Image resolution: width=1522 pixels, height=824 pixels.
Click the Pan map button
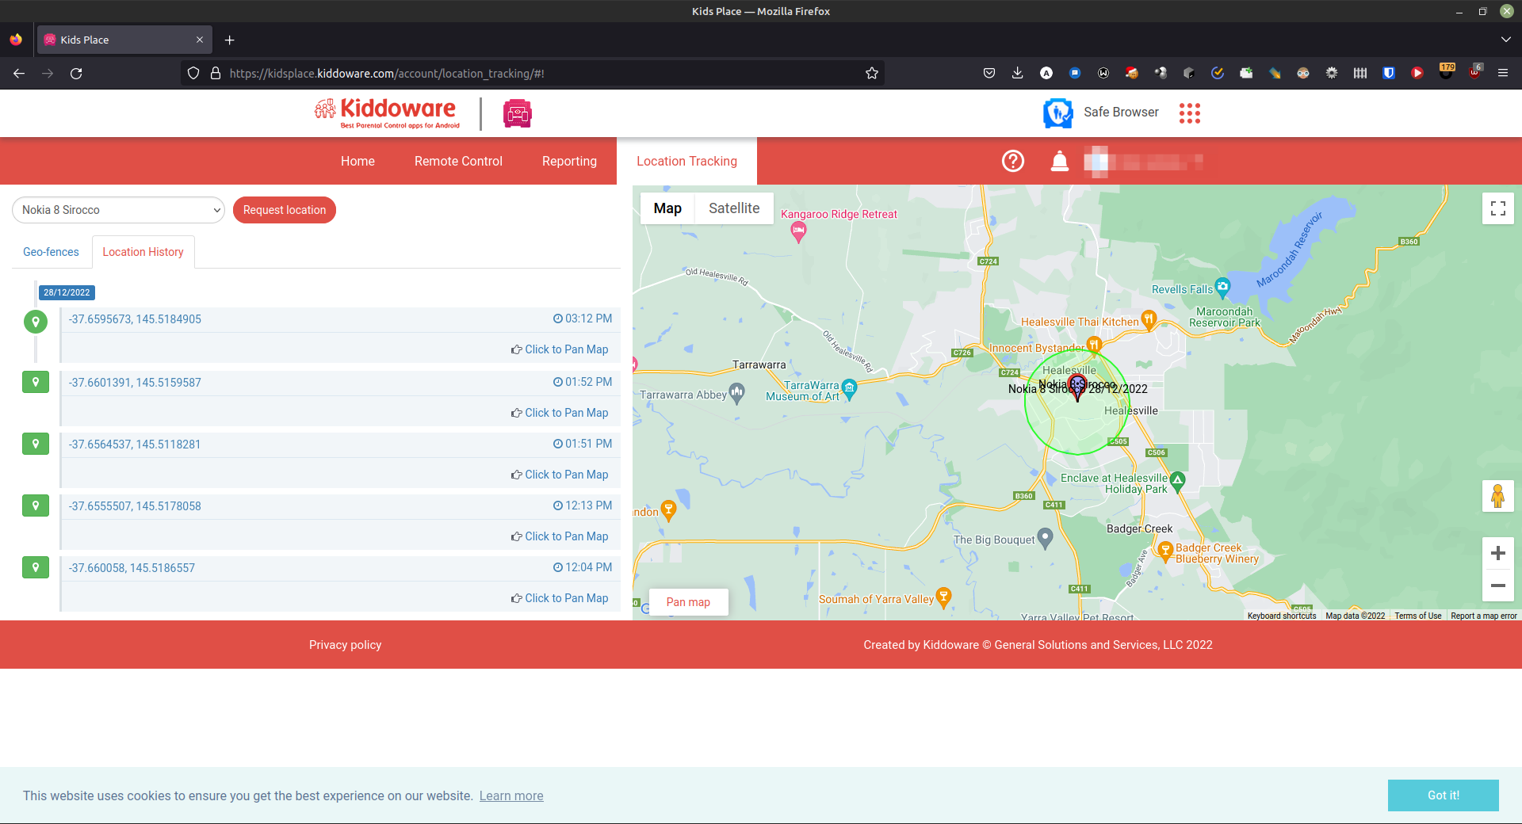pyautogui.click(x=688, y=602)
